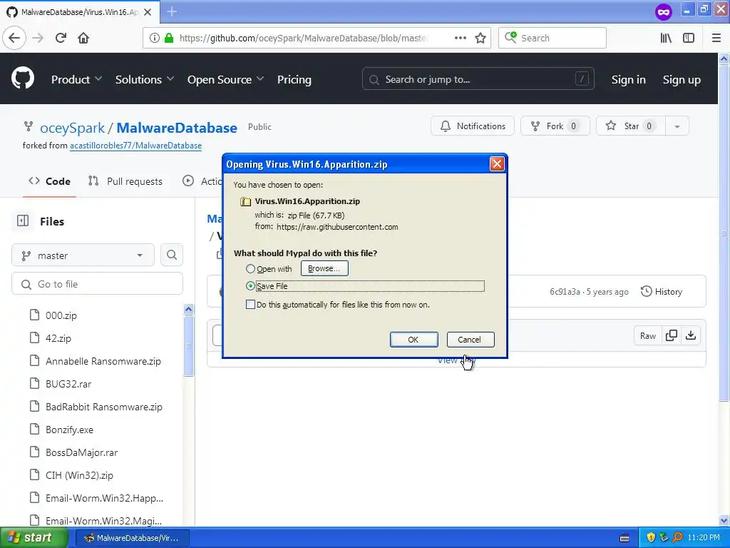The image size is (730, 548).
Task: Open the master branch dropdown
Action: (x=83, y=255)
